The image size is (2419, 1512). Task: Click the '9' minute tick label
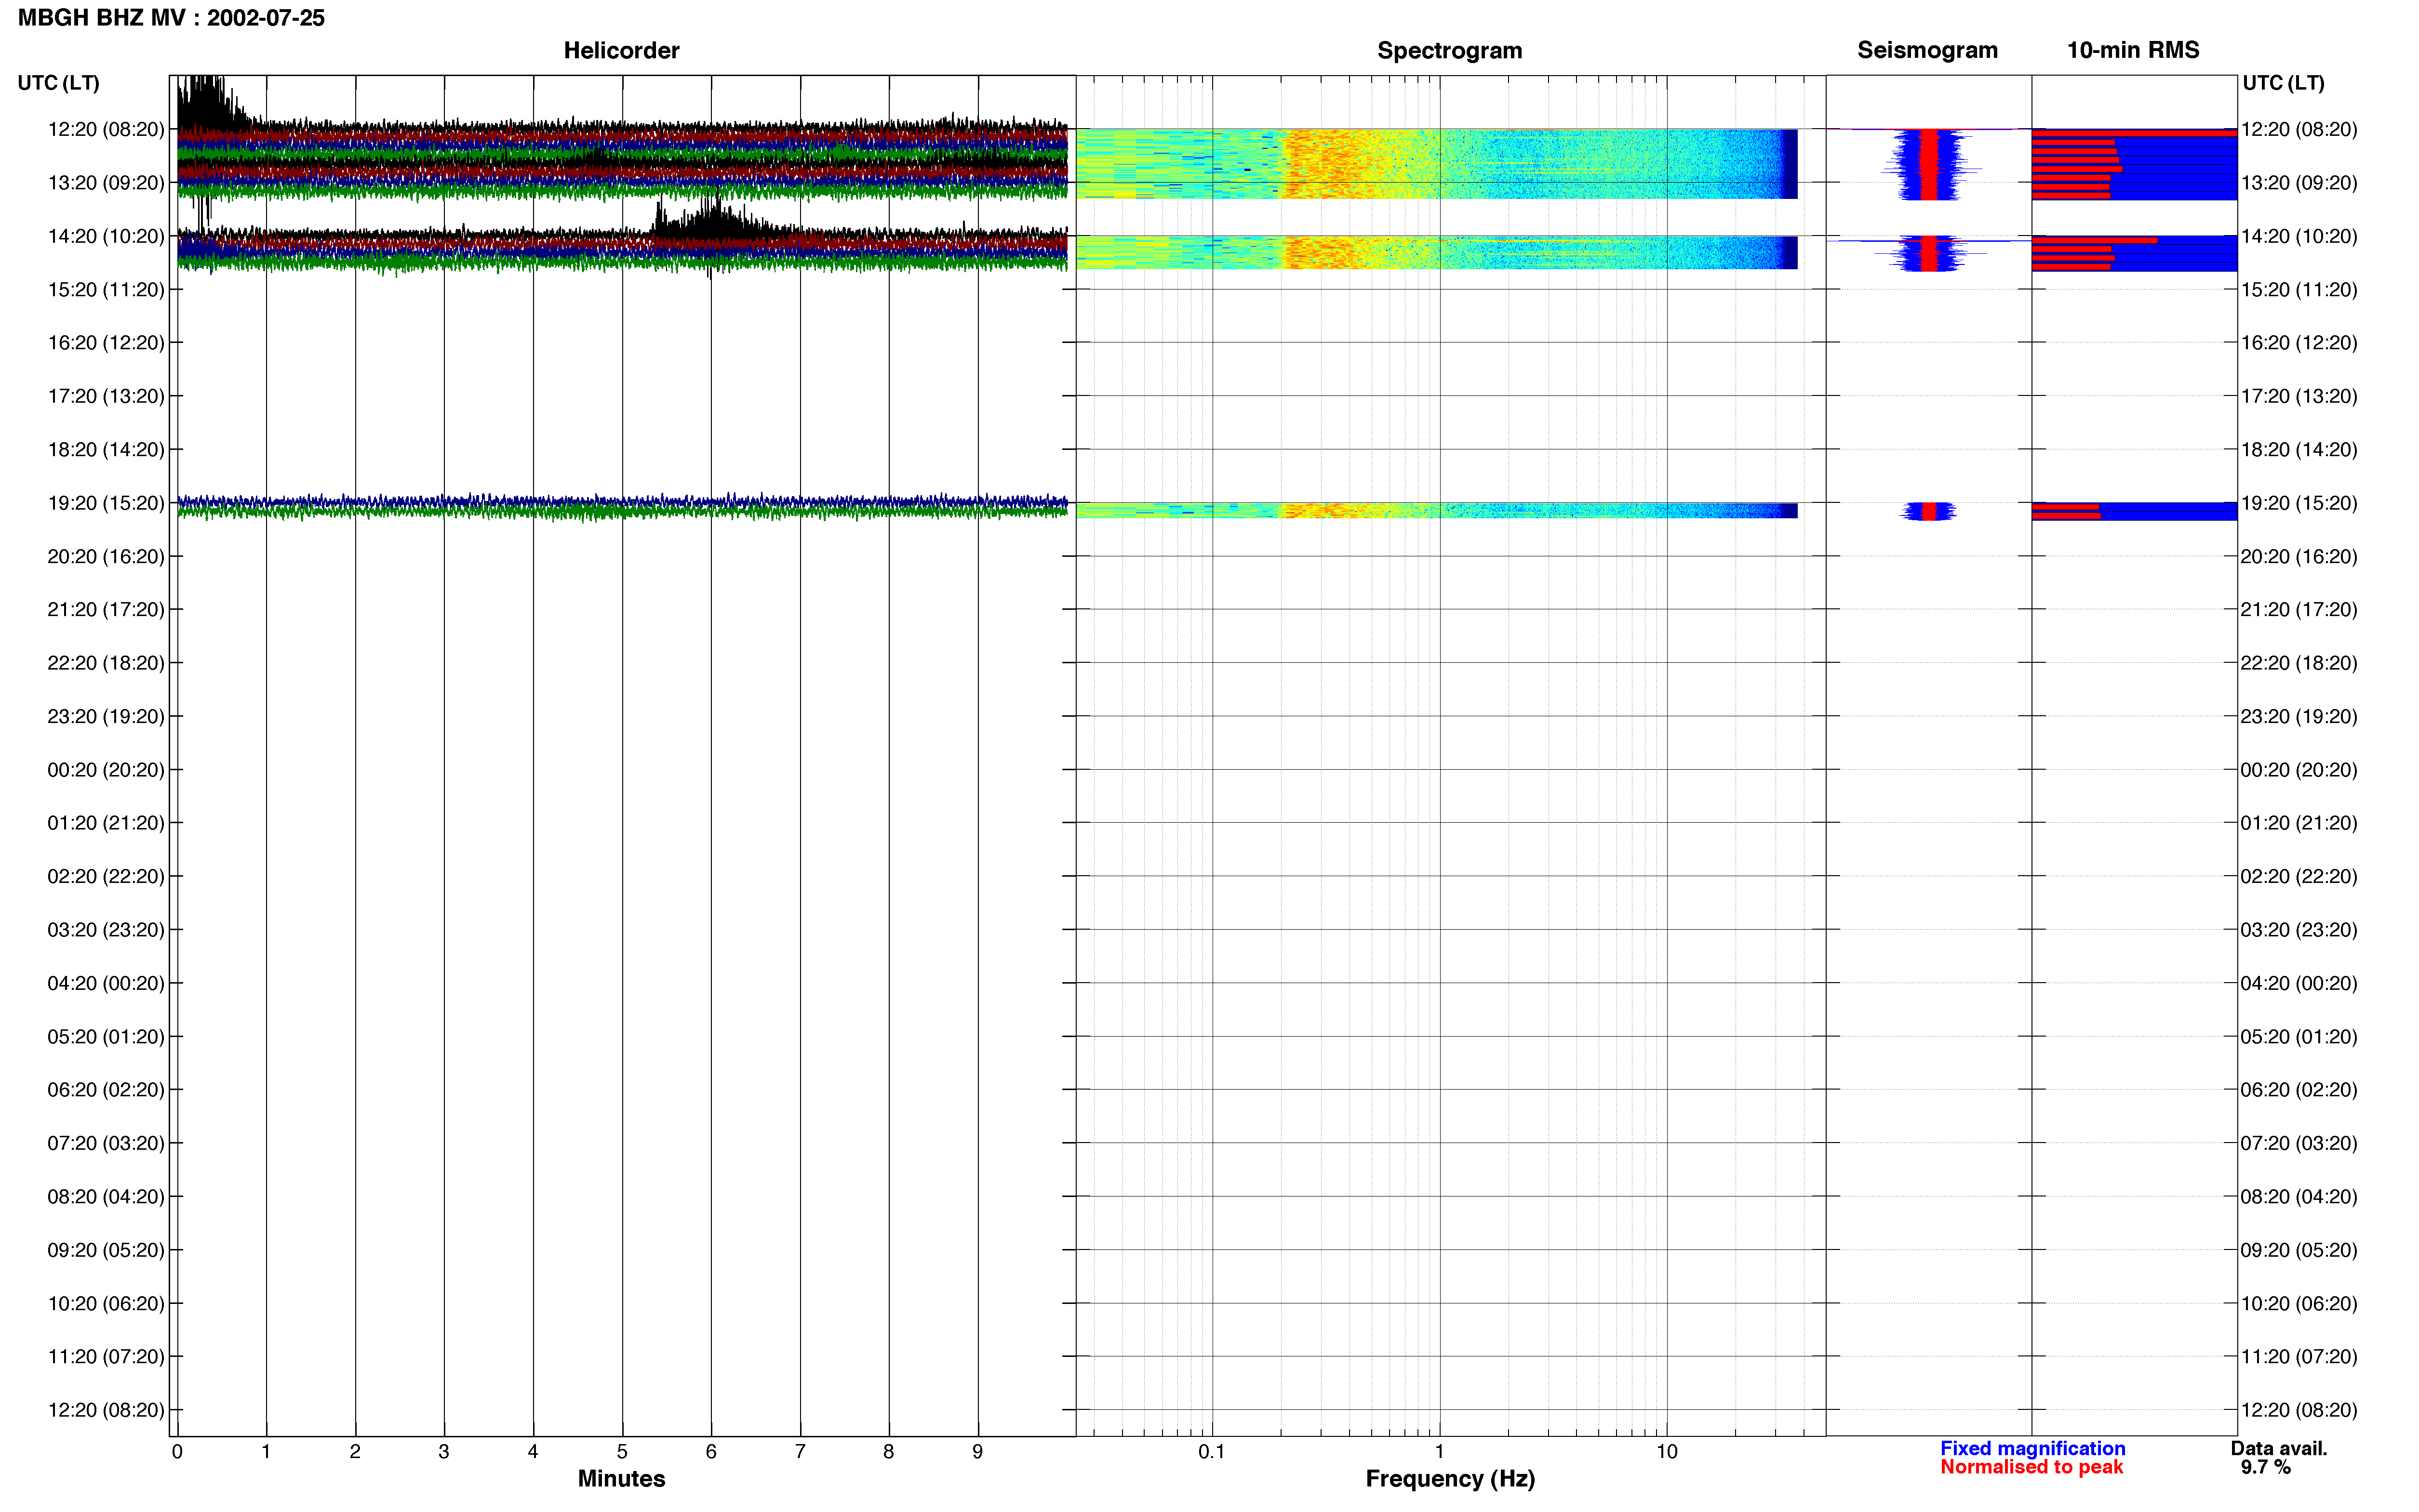[977, 1452]
